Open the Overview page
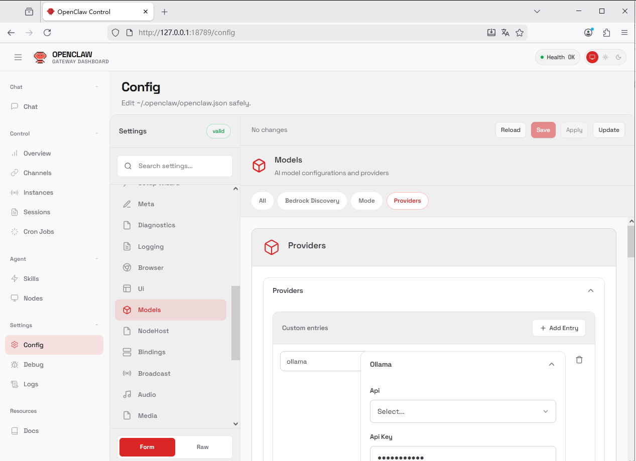 (54, 153)
